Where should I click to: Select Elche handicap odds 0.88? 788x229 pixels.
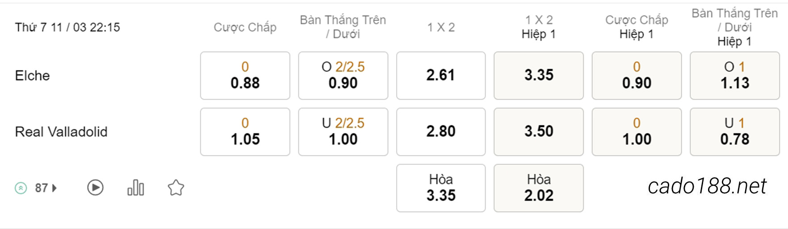pyautogui.click(x=245, y=75)
